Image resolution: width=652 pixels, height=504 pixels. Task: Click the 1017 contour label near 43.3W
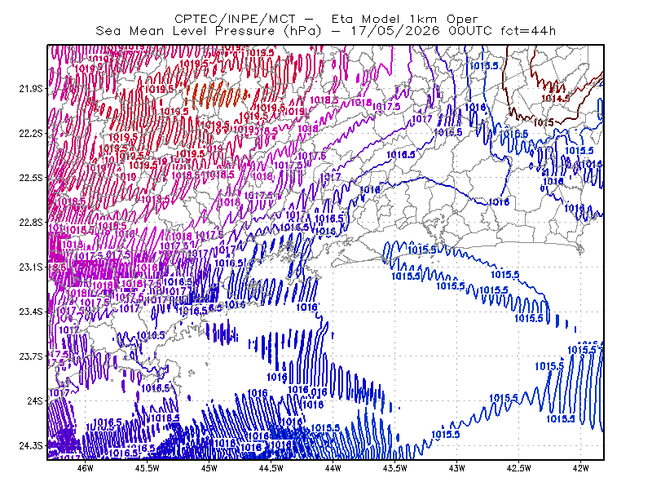coord(421,119)
